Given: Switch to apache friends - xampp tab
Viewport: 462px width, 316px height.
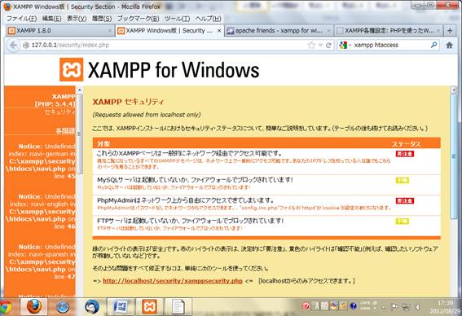Looking at the screenshot, I should [279, 31].
